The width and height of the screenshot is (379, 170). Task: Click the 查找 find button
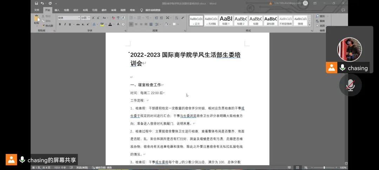point(320,16)
